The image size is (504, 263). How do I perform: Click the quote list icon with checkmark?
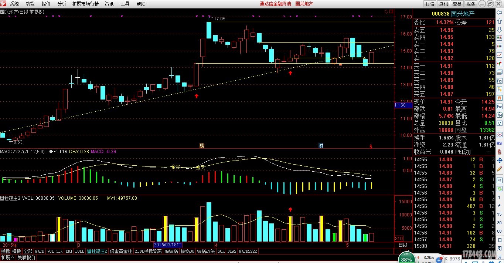[x=499, y=38]
